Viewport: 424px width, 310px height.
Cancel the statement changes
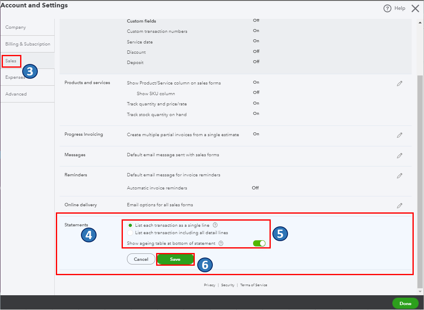click(141, 259)
